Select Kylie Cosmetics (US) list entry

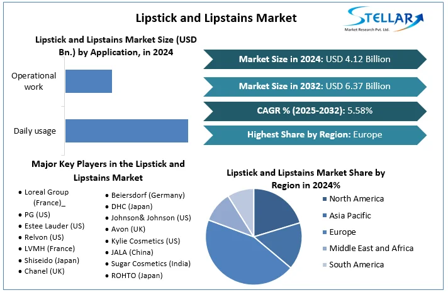pyautogui.click(x=145, y=241)
